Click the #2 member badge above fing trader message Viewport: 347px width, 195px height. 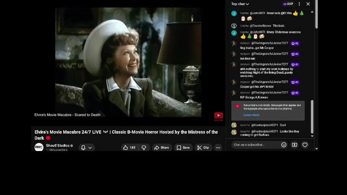click(295, 43)
